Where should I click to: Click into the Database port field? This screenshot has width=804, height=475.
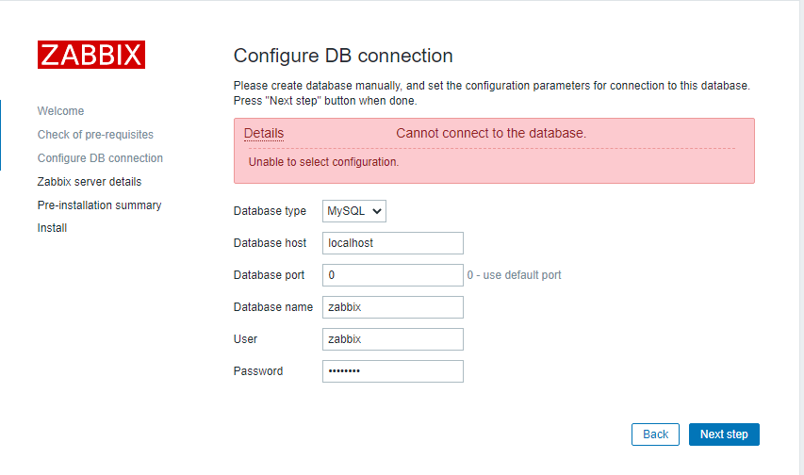(393, 275)
